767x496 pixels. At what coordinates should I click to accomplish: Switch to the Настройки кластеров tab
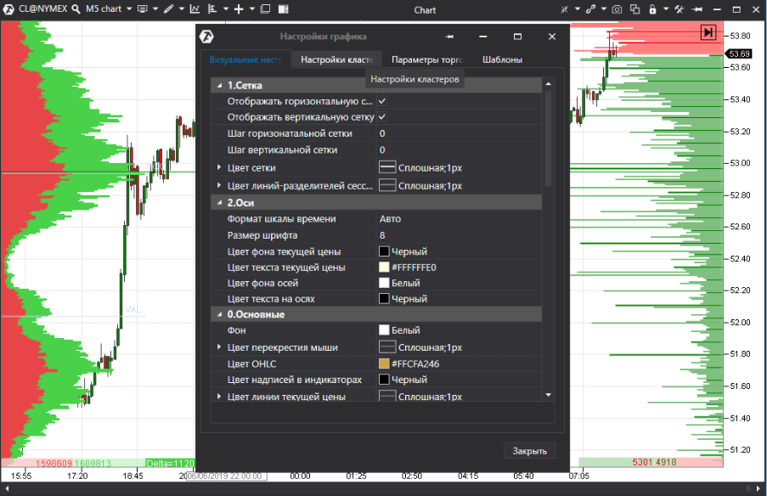336,59
